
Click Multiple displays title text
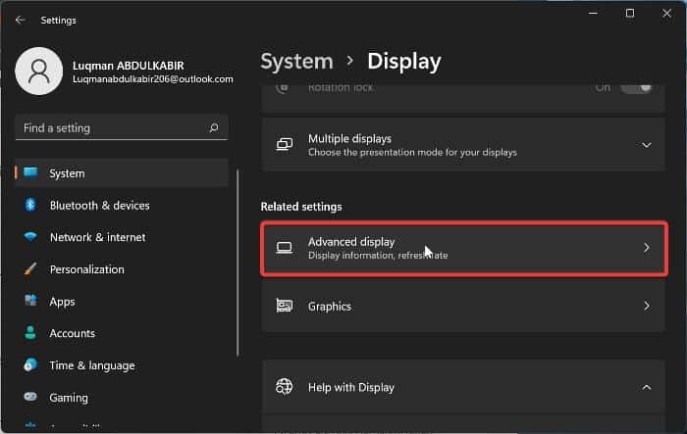[349, 139]
